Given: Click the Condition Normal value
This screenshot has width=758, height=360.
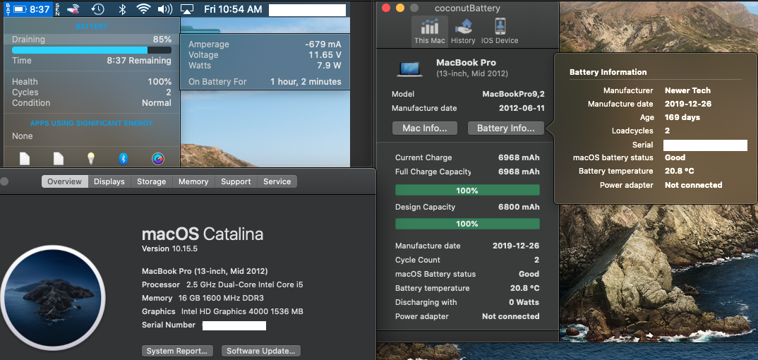Looking at the screenshot, I should 157,103.
